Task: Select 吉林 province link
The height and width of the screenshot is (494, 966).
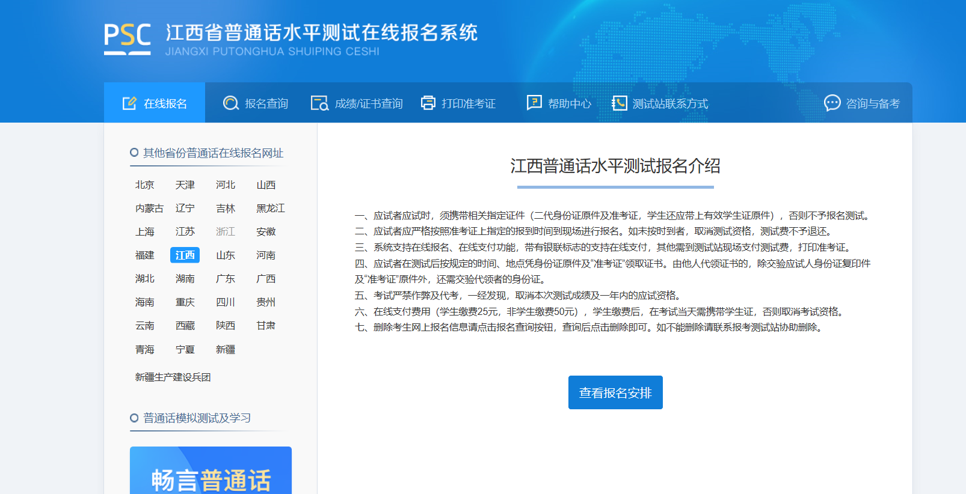Action: pos(226,208)
